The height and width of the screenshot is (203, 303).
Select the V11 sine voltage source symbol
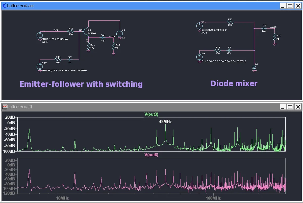(x=199, y=26)
